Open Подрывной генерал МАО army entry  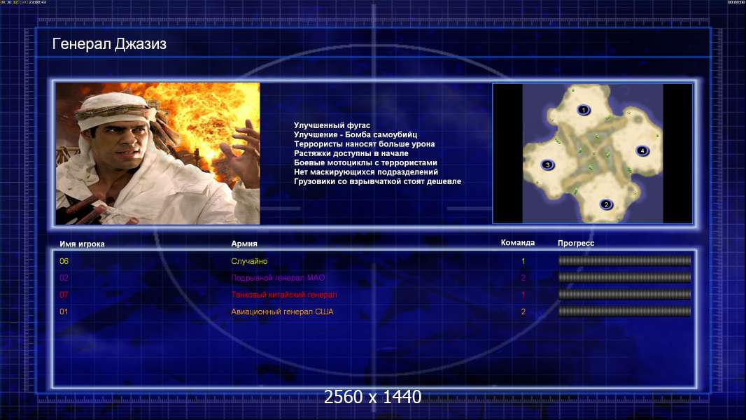tap(278, 278)
